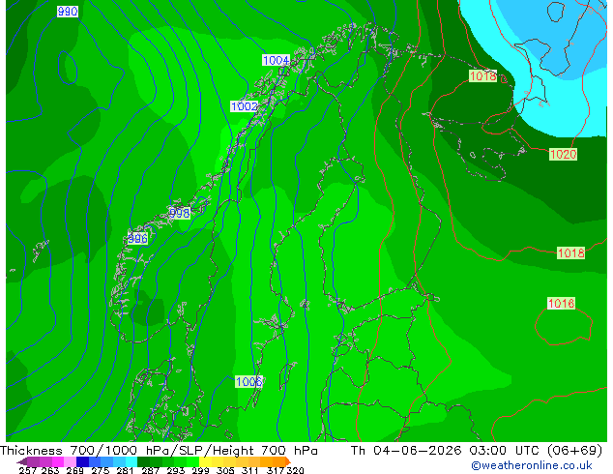Open the weatheronline.co.uk link

click(532, 465)
